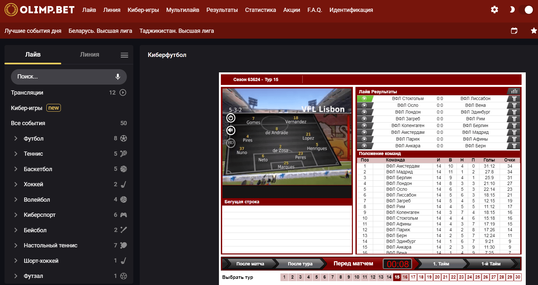Open the calendar icon in the sub-header
This screenshot has height=285, width=538.
514,31
